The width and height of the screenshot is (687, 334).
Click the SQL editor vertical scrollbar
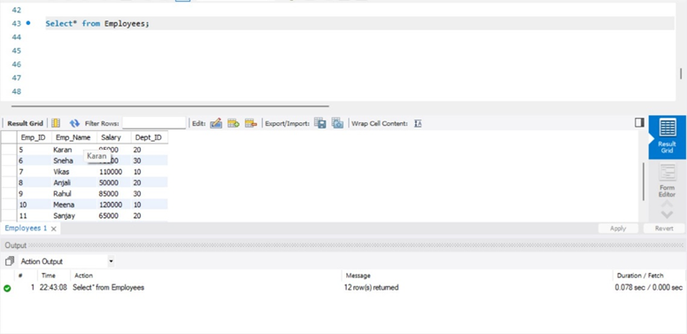tap(681, 74)
